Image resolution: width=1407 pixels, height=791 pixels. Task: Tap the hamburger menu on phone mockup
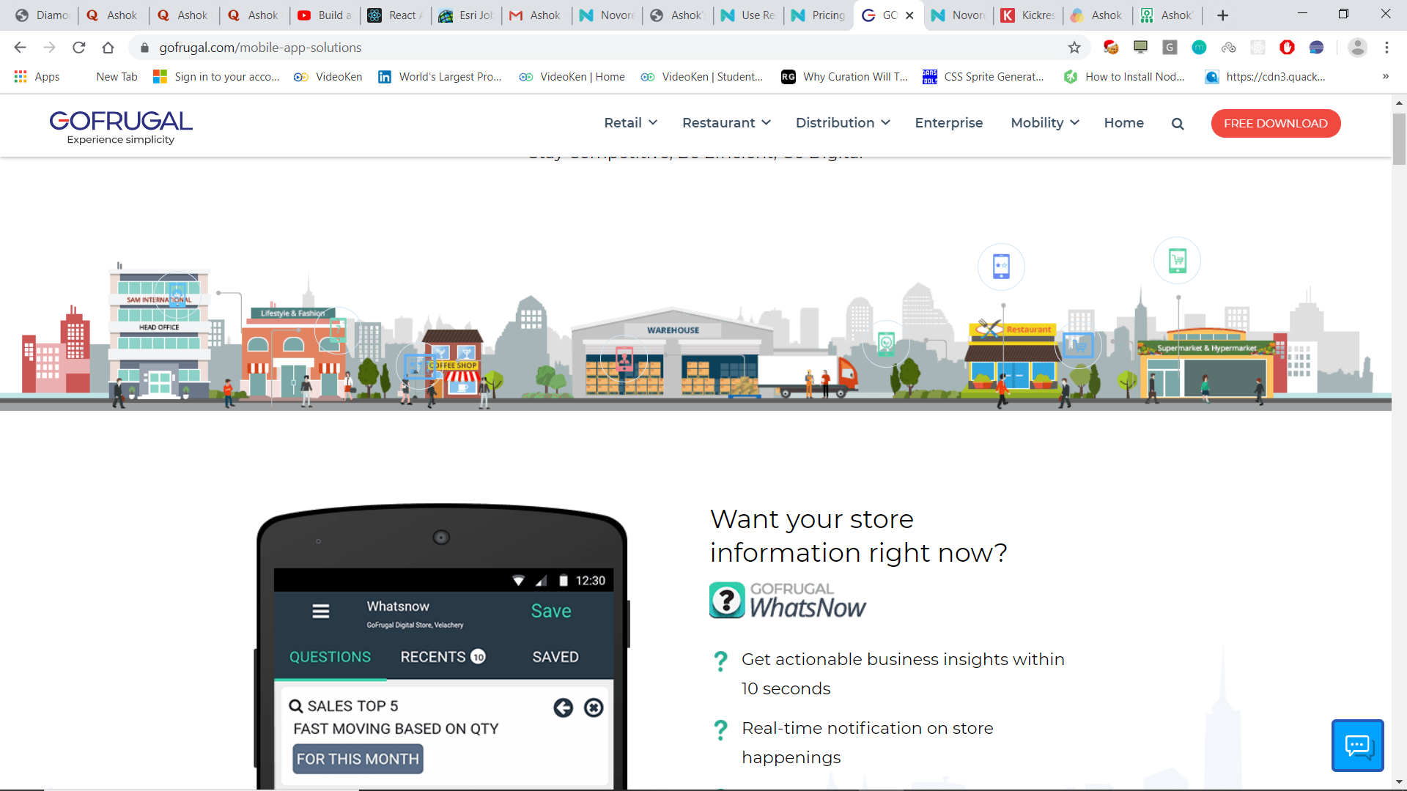click(321, 611)
